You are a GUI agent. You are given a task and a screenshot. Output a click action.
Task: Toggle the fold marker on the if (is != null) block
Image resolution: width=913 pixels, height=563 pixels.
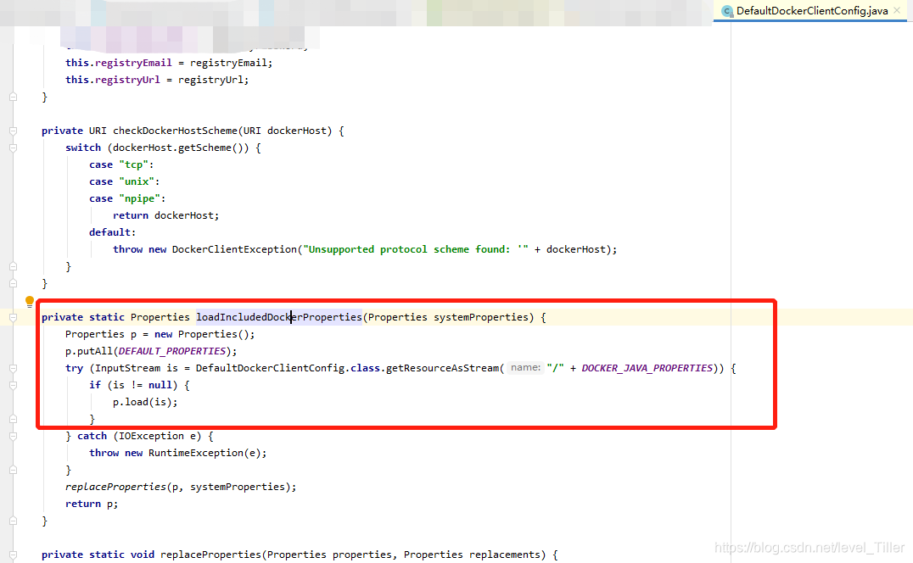(12, 384)
